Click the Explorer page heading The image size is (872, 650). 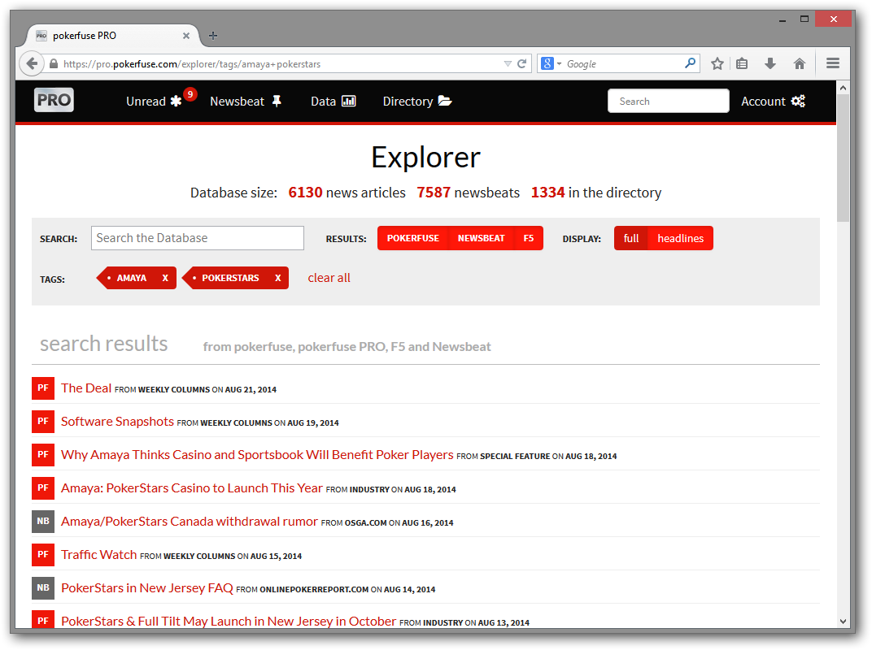[x=426, y=158]
